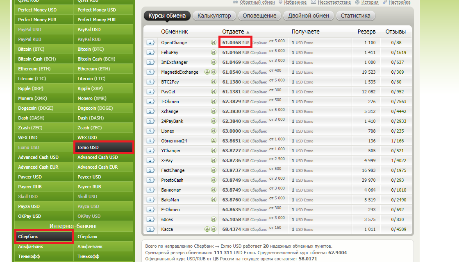459x262 pixels.
Task: Select the highlighted Exmo USD currency
Action: 104,147
